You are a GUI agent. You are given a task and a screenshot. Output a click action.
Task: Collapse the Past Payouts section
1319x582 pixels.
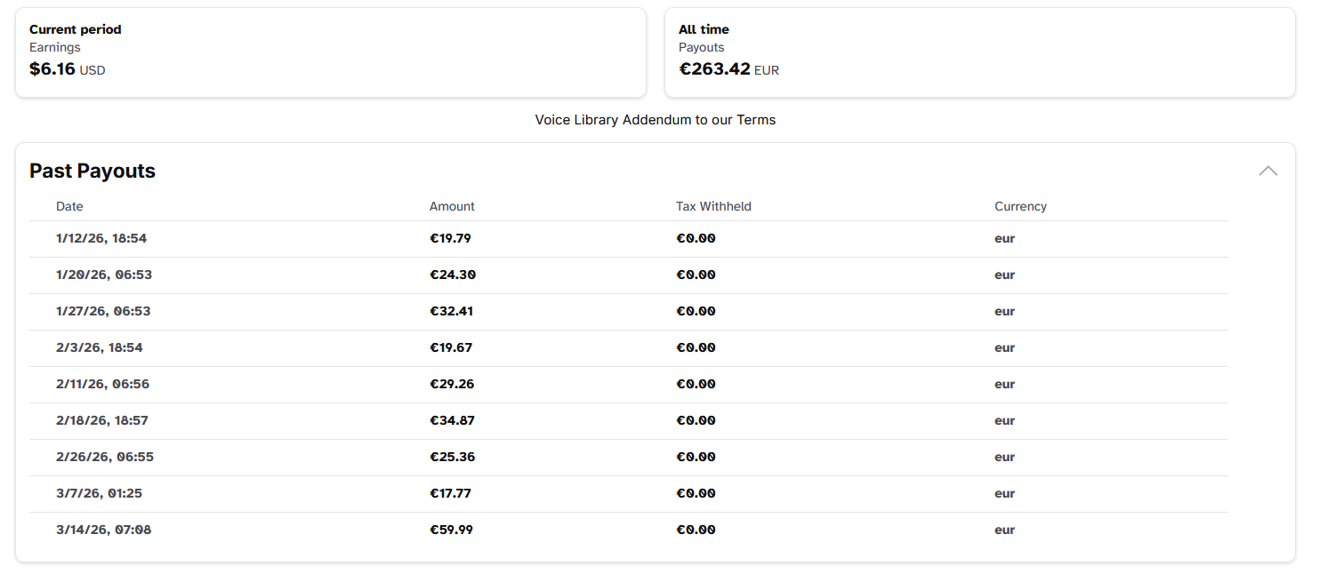[1267, 170]
